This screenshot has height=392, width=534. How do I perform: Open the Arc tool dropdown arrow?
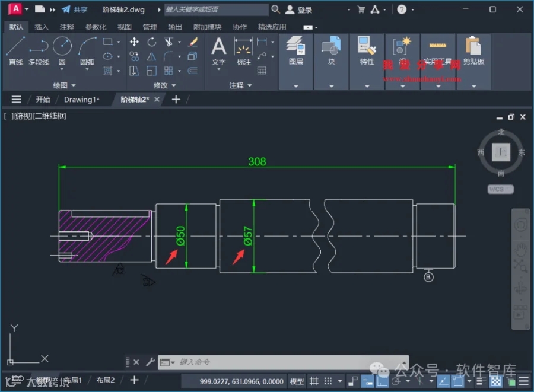point(87,69)
